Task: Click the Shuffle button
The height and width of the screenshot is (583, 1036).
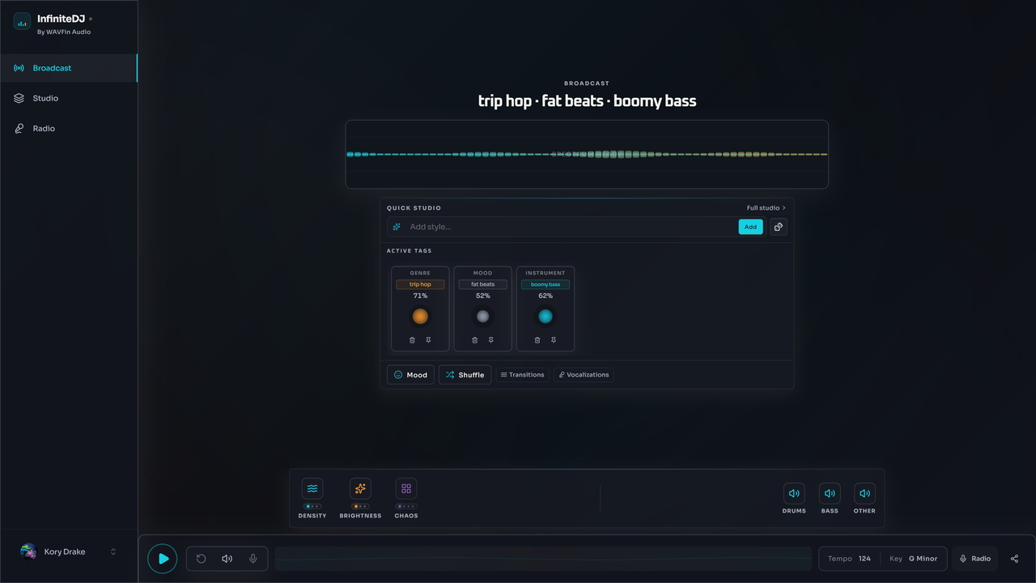Action: (465, 375)
